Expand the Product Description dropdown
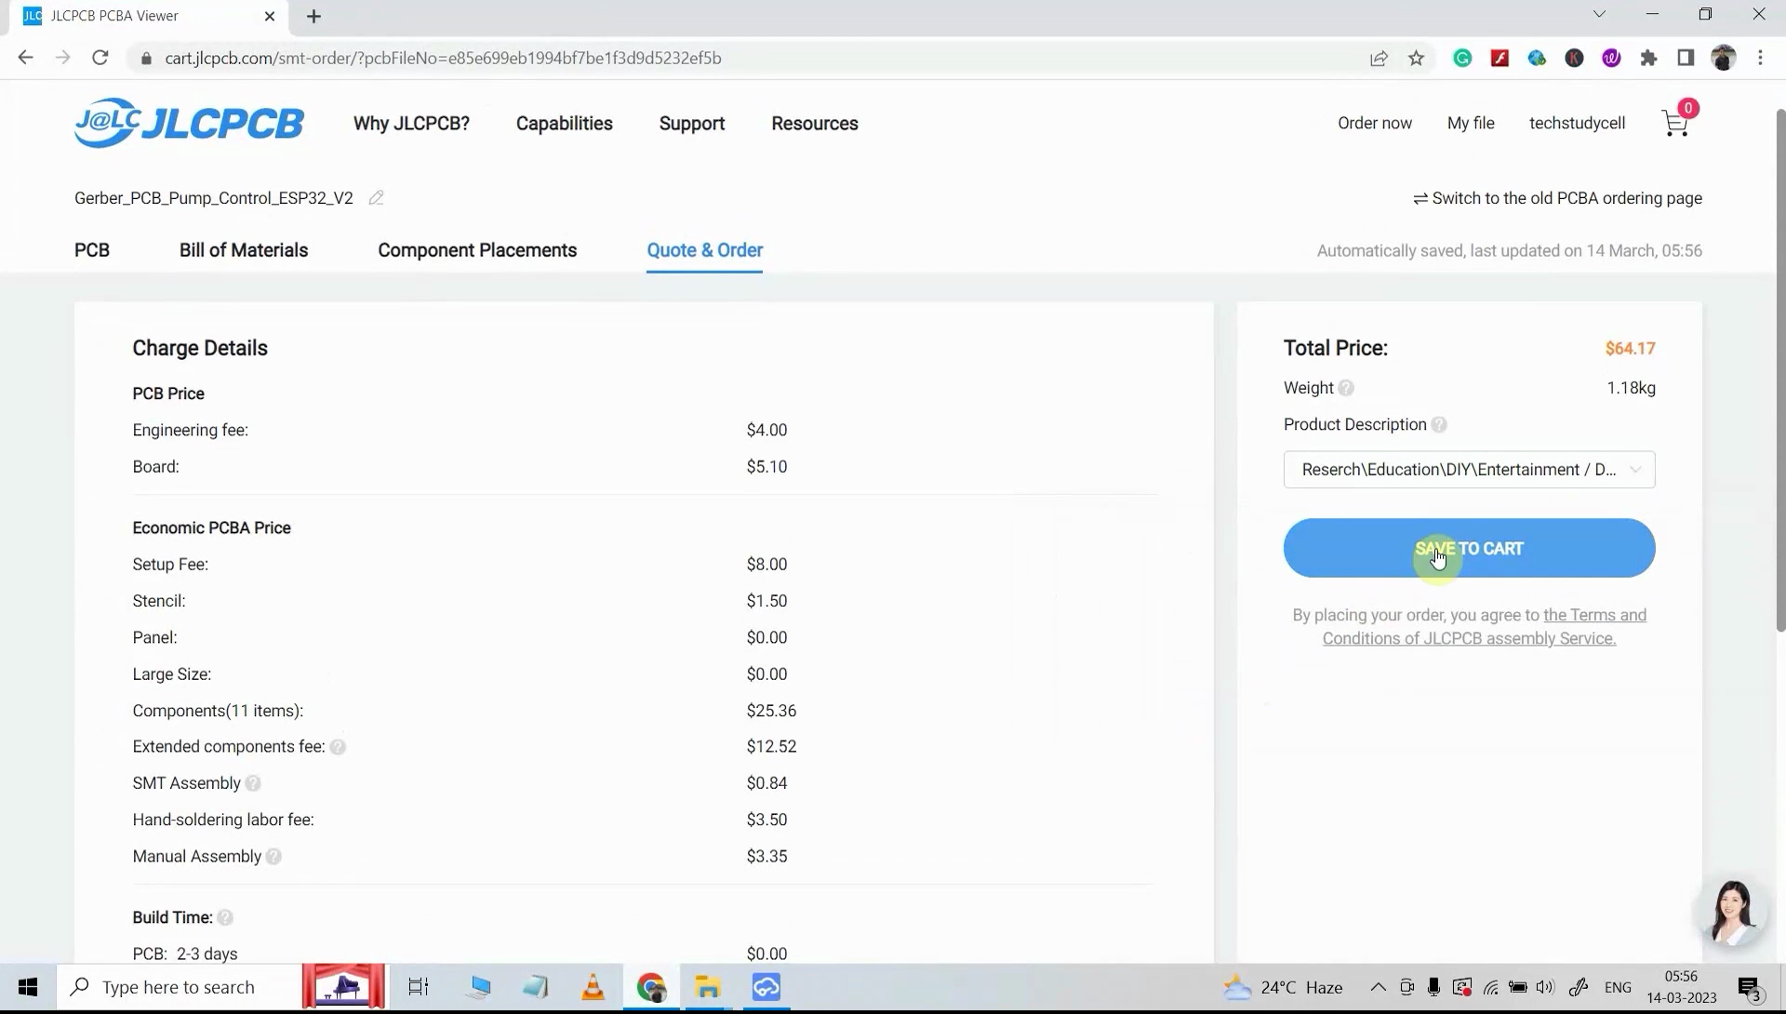The height and width of the screenshot is (1014, 1786). pos(1469,470)
